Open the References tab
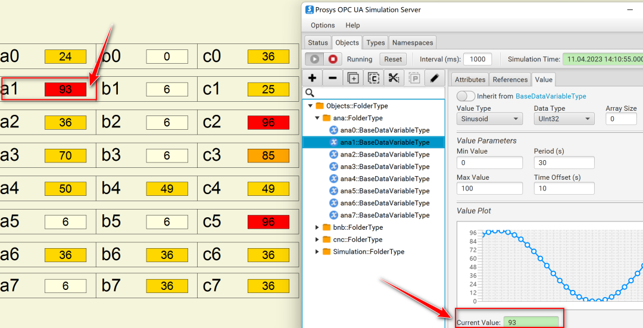Image resolution: width=643 pixels, height=328 pixels. point(510,80)
